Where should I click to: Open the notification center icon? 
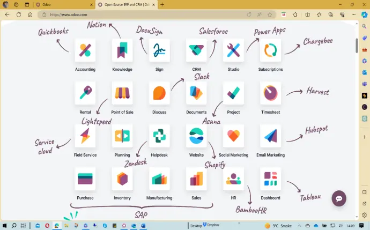361,226
